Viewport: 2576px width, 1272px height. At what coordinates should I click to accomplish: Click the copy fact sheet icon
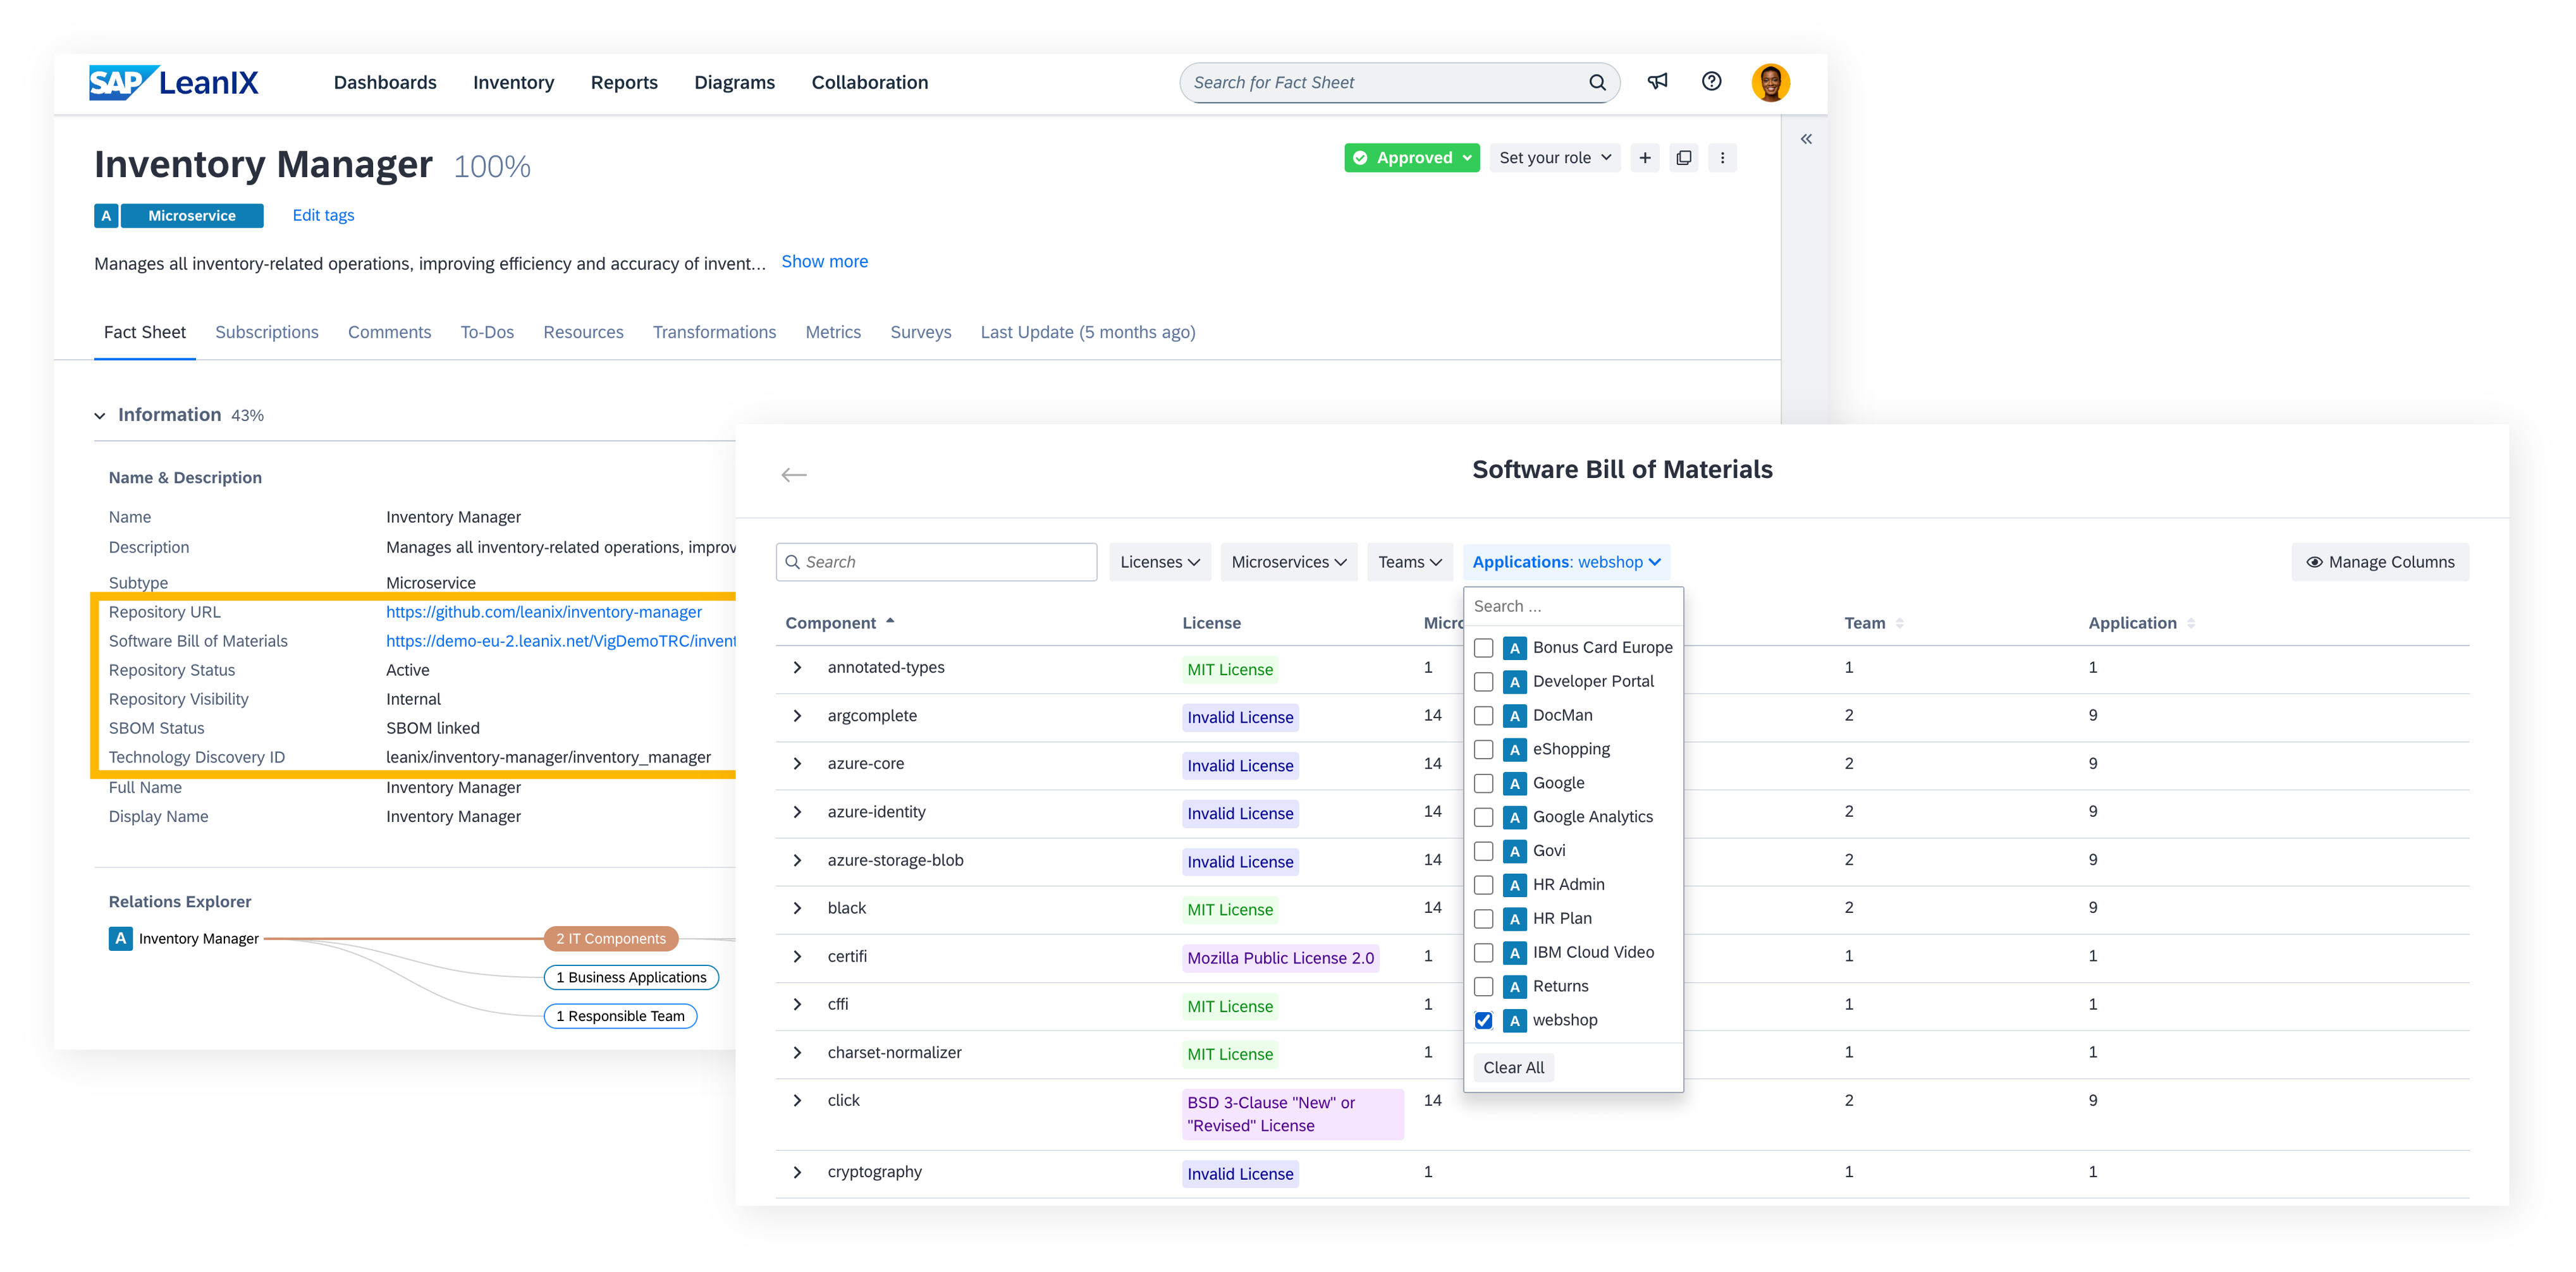tap(1684, 158)
